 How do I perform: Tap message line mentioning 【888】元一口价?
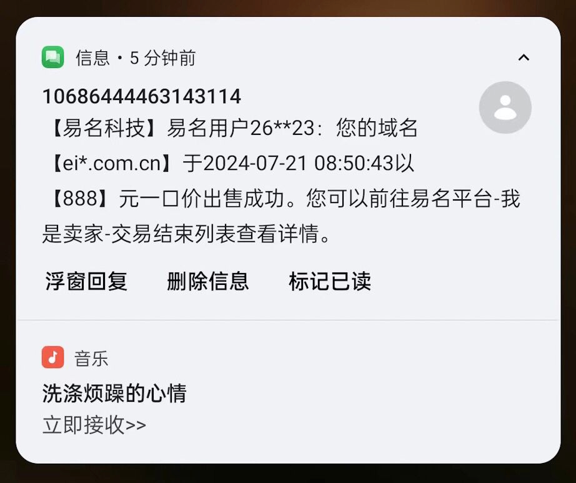(281, 199)
